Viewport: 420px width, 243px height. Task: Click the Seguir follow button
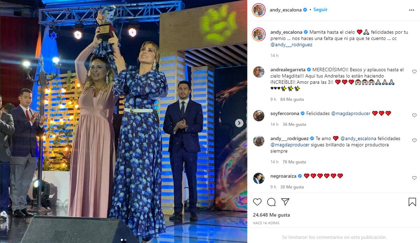tap(320, 10)
